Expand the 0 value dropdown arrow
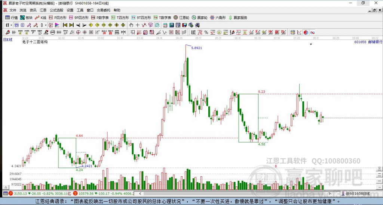This screenshot has width=383, height=205. point(46,25)
